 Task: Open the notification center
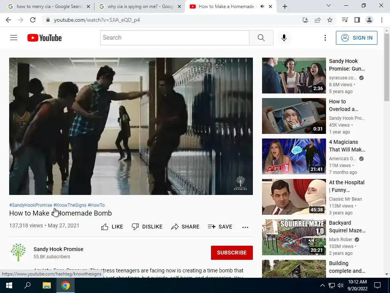[377, 285]
